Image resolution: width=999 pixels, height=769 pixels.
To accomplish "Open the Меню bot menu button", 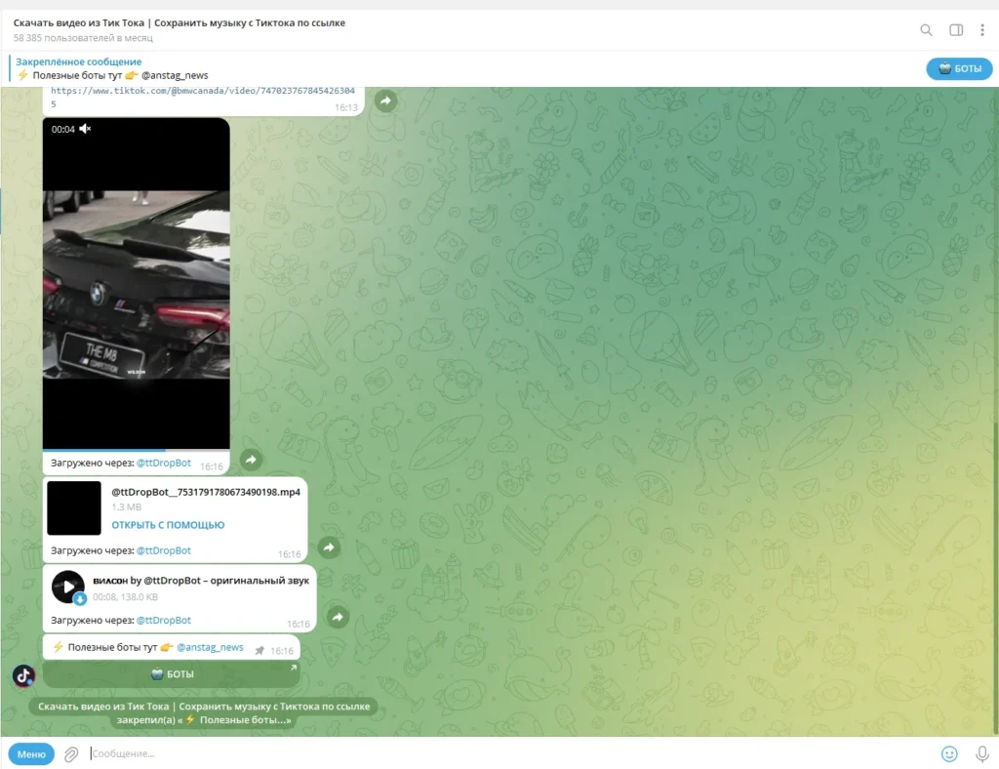I will [x=31, y=754].
